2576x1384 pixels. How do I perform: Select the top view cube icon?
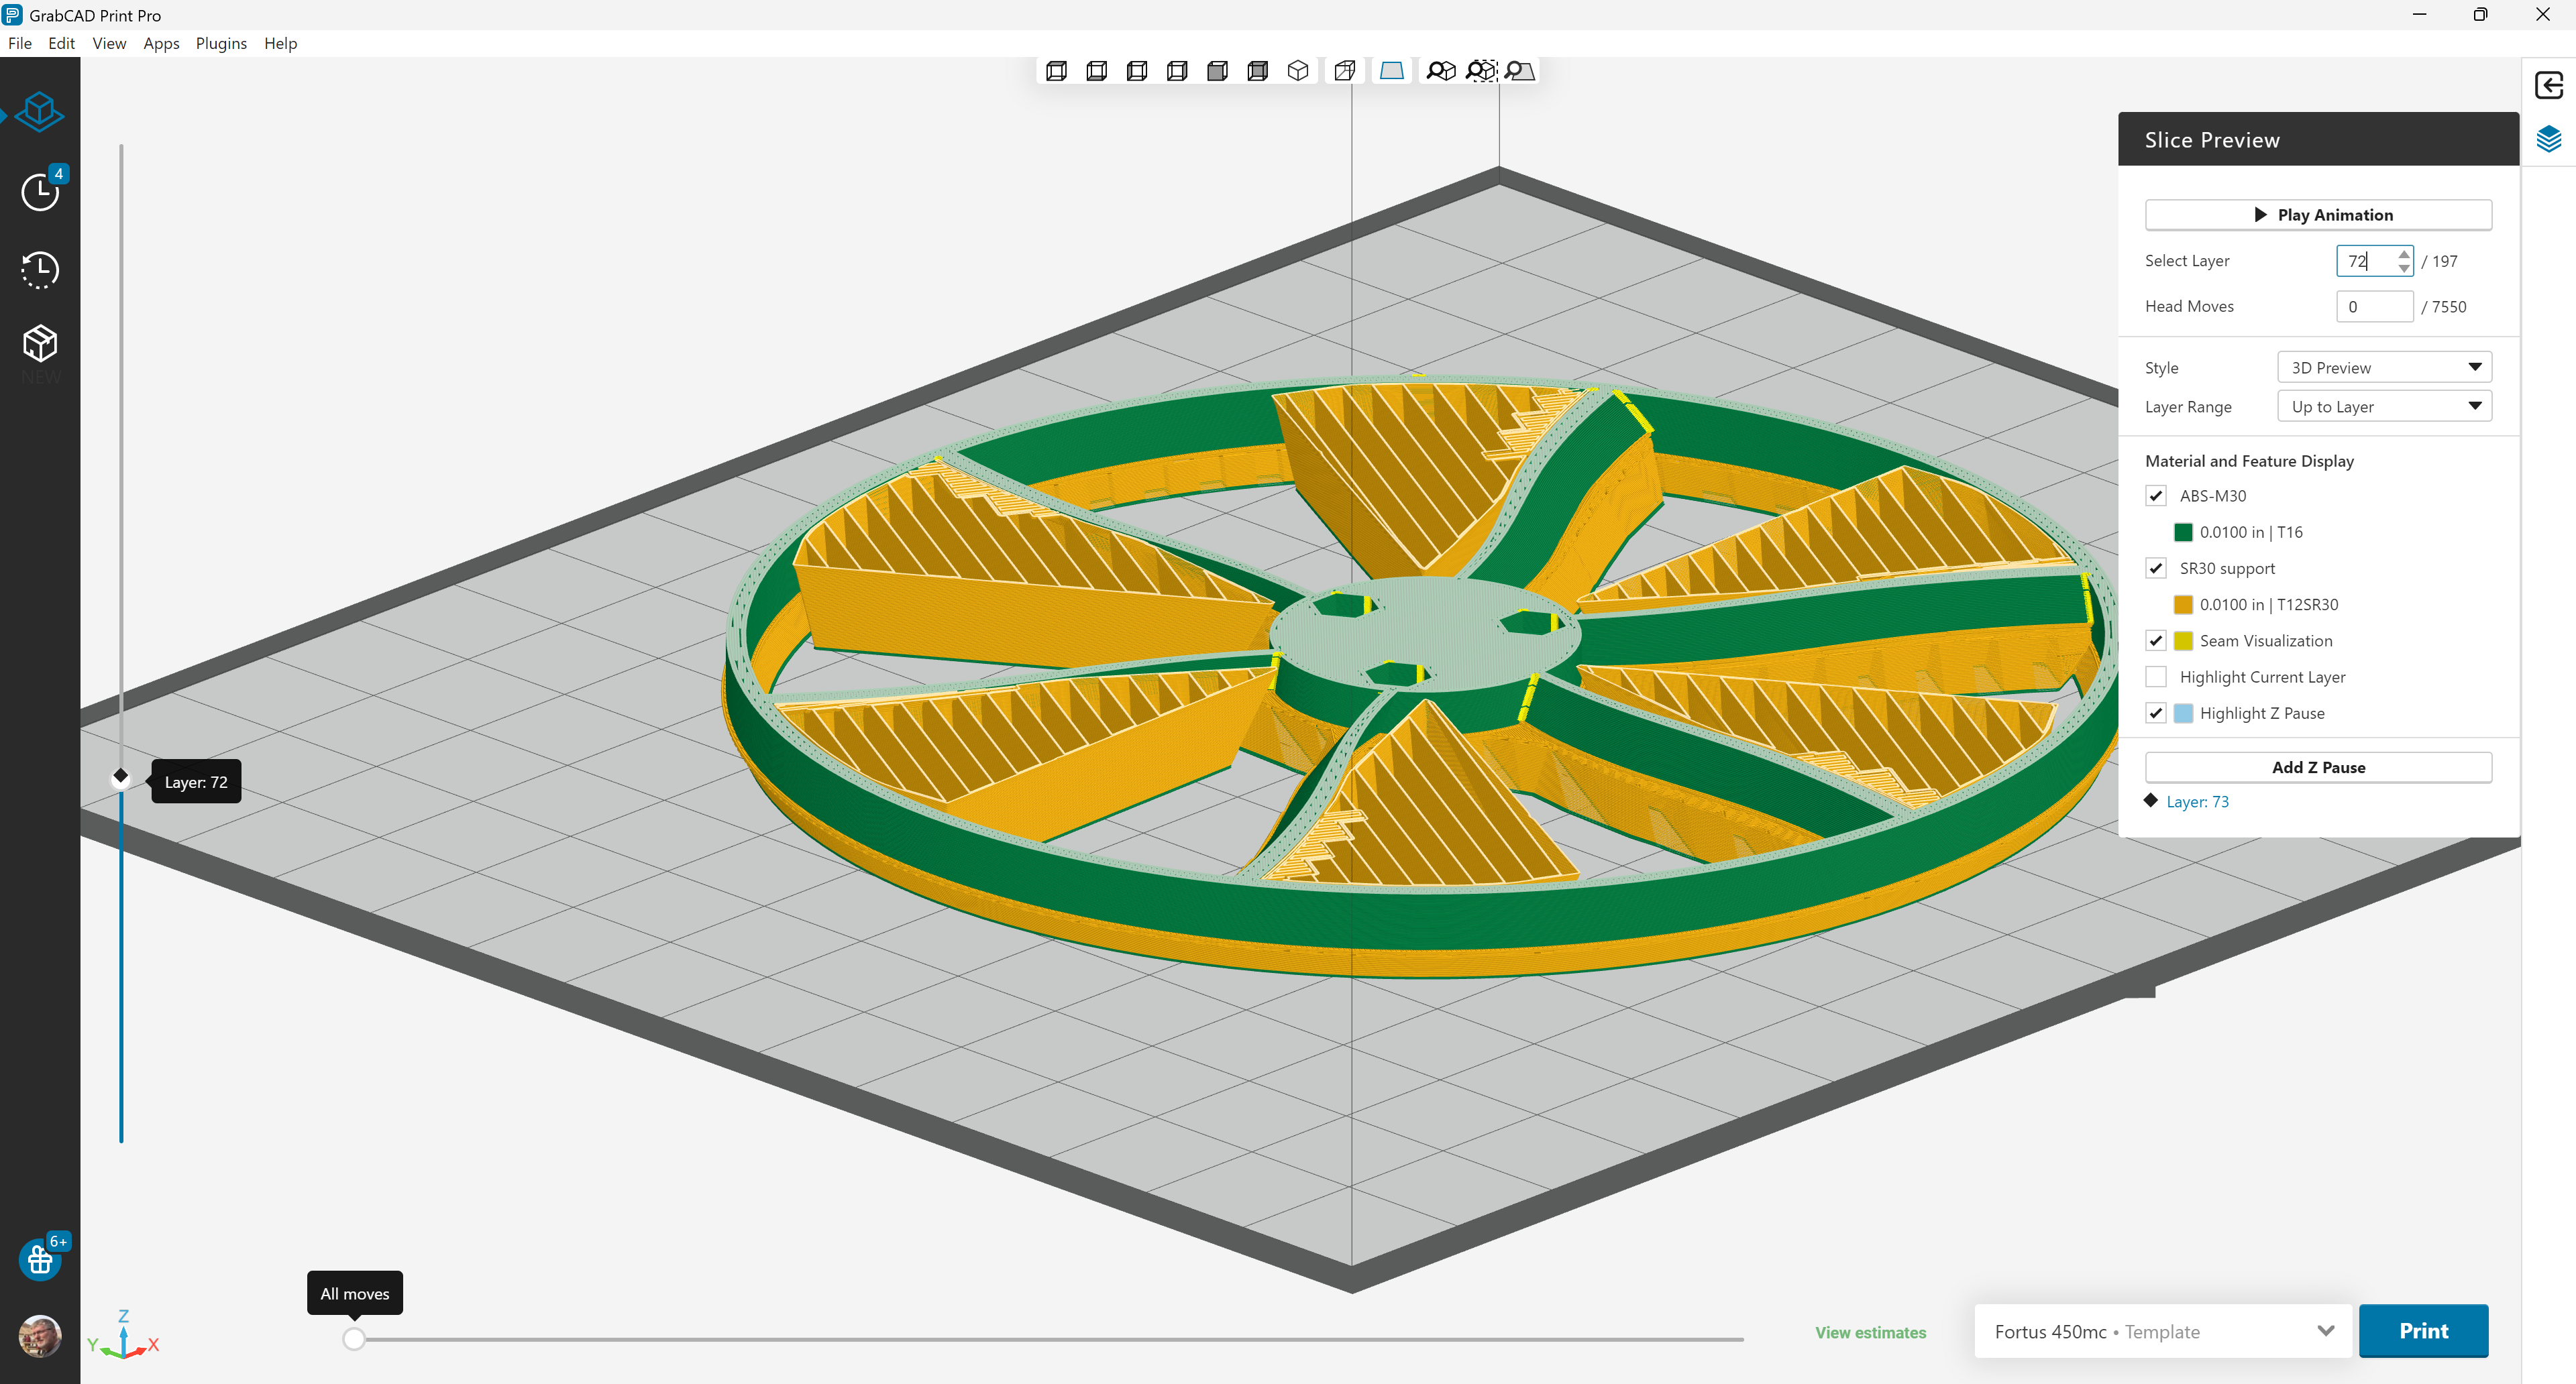pyautogui.click(x=1056, y=70)
